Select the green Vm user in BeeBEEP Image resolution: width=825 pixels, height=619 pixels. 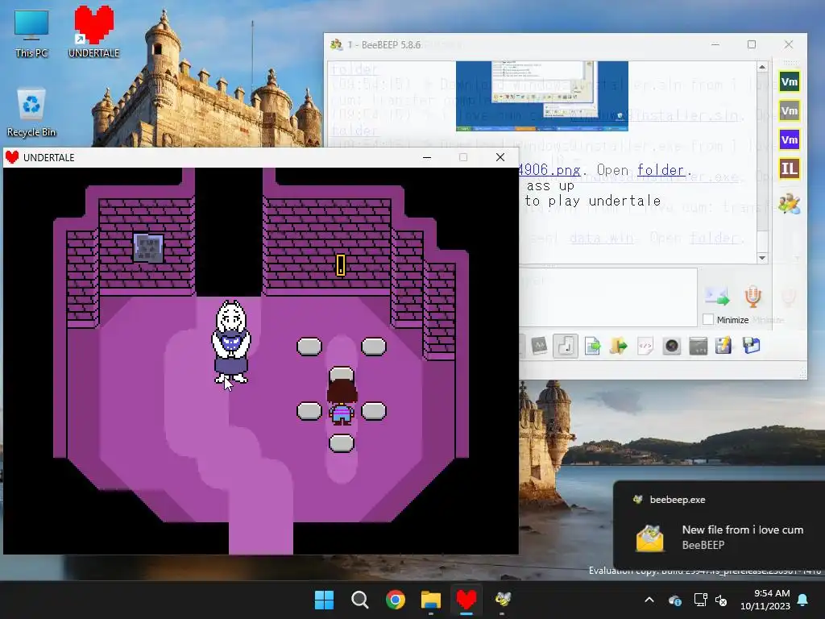click(x=790, y=81)
